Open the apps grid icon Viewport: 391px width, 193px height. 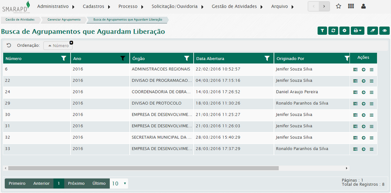pyautogui.click(x=351, y=6)
